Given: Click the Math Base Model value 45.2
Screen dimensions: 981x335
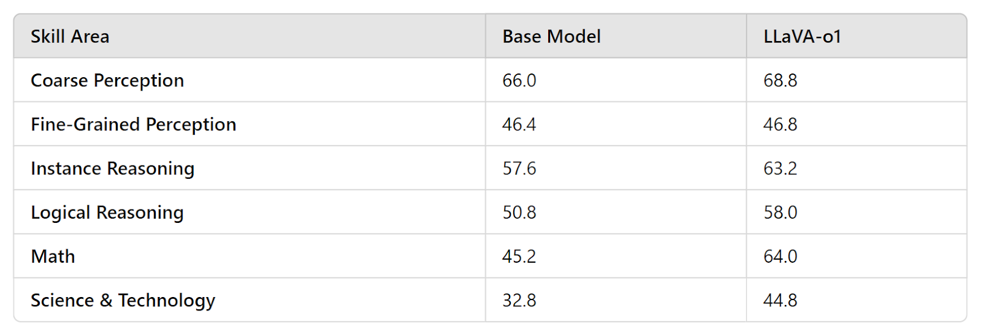Looking at the screenshot, I should [x=519, y=257].
